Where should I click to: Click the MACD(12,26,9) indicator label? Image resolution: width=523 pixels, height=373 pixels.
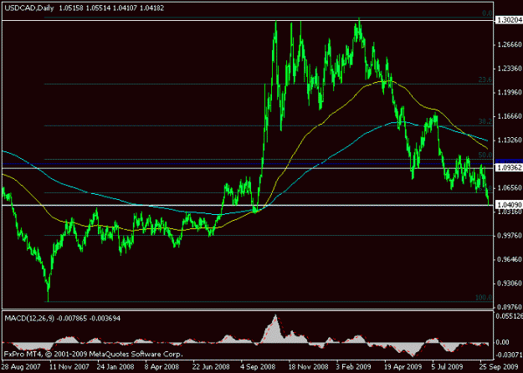[x=29, y=319]
